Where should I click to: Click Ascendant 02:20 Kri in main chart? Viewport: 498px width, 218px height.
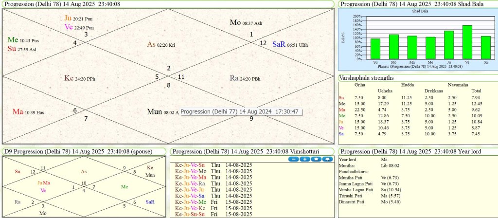[x=161, y=45]
